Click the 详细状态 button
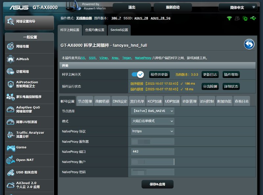This screenshot has width=263, height=195. click(x=231, y=86)
